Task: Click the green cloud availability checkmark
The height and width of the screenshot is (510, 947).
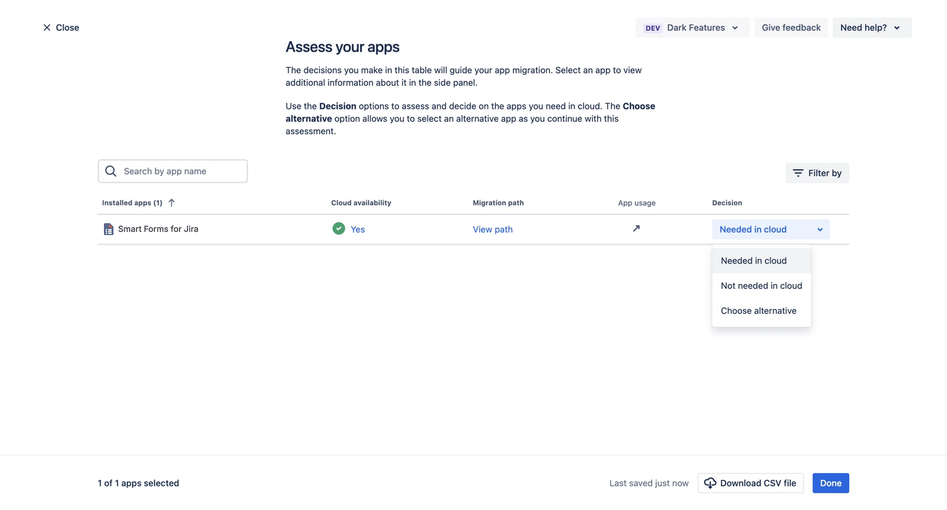Action: point(338,229)
